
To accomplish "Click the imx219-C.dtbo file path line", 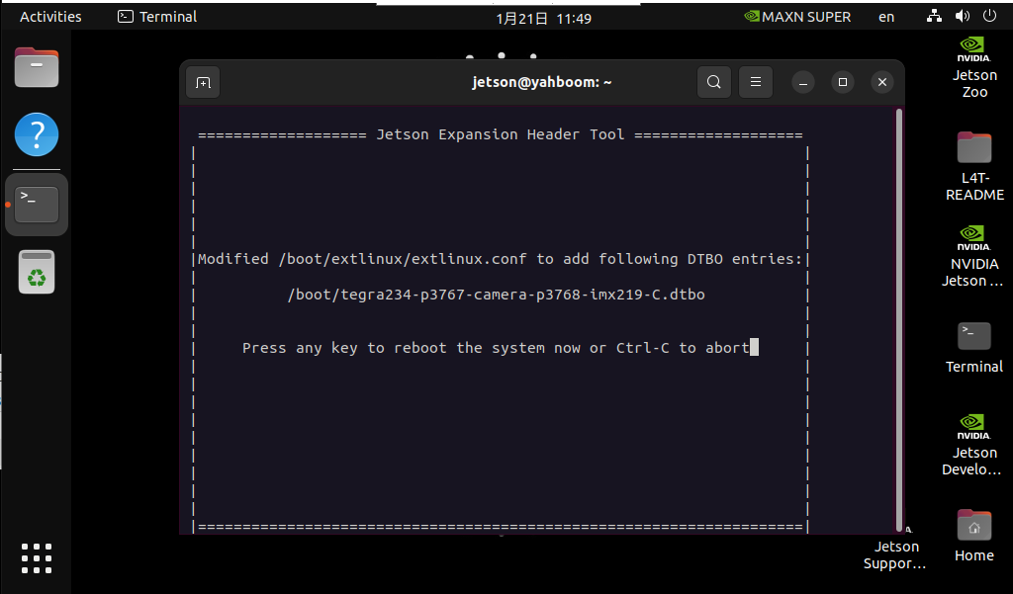I will coord(497,295).
